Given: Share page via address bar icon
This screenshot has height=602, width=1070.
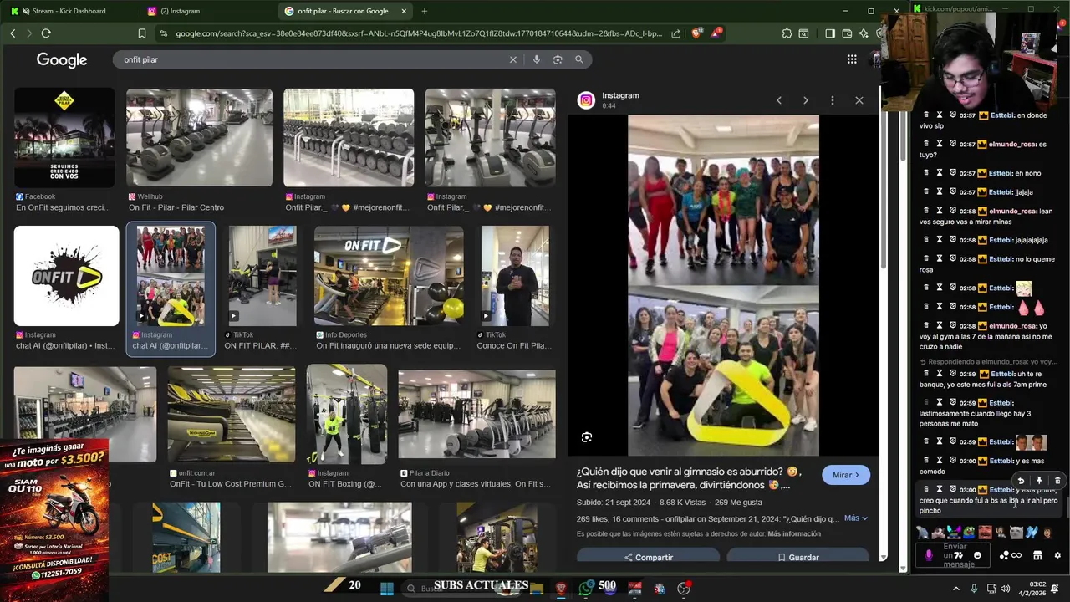Looking at the screenshot, I should click(x=675, y=33).
